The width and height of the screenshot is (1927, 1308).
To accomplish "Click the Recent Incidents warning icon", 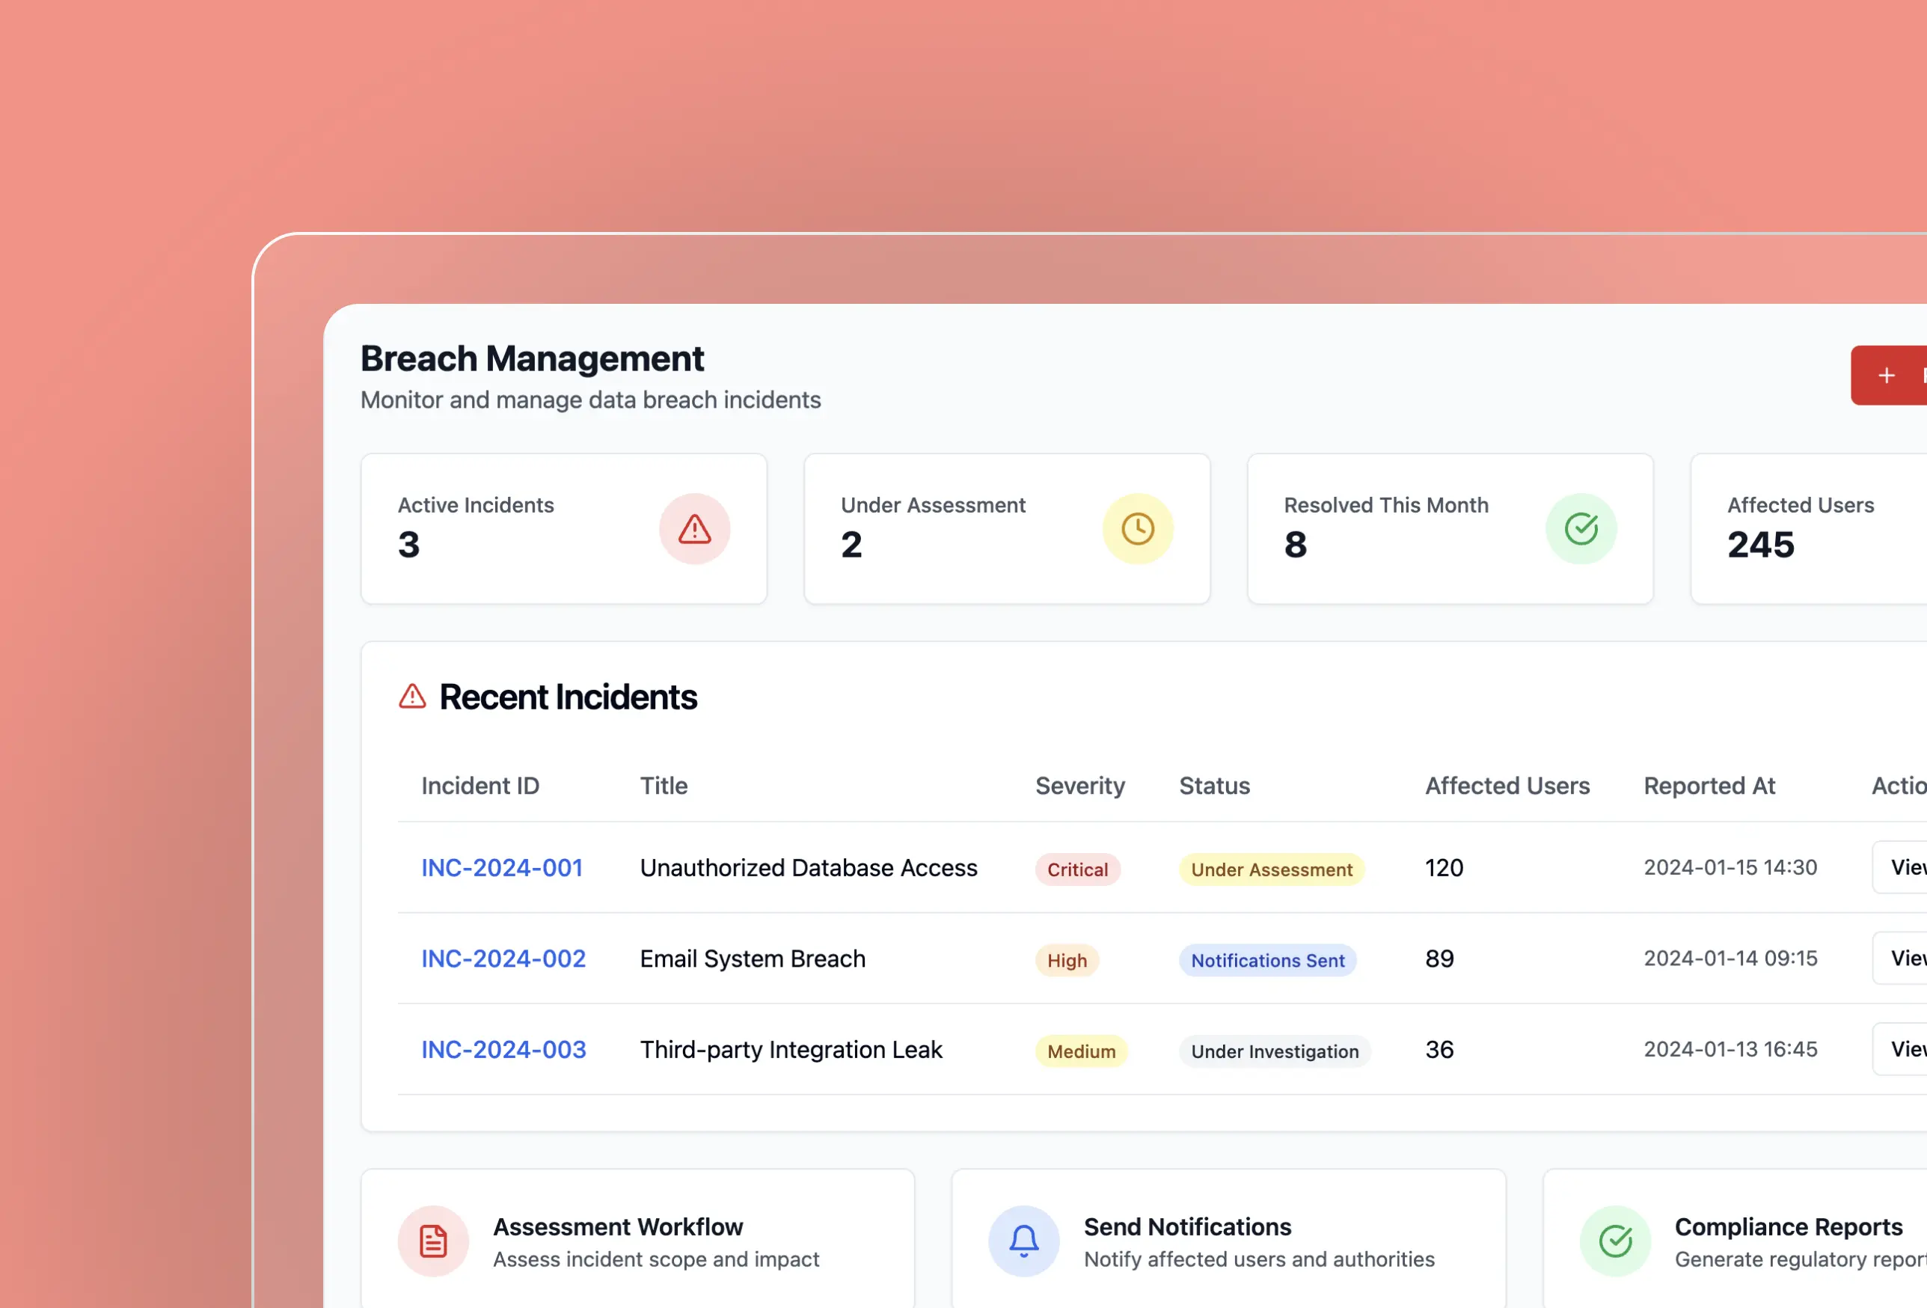I will coord(412,697).
